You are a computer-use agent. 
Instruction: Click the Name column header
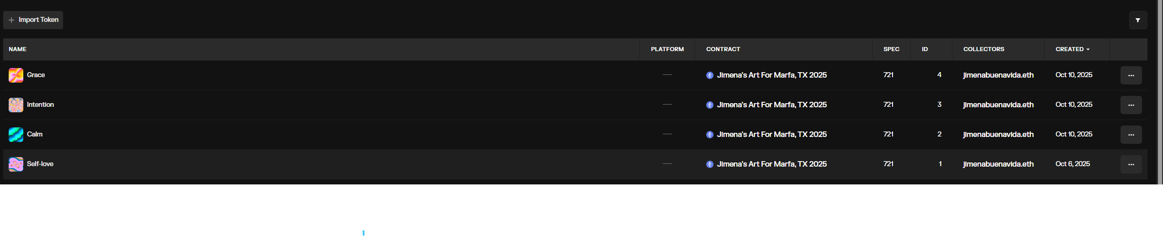[x=18, y=49]
